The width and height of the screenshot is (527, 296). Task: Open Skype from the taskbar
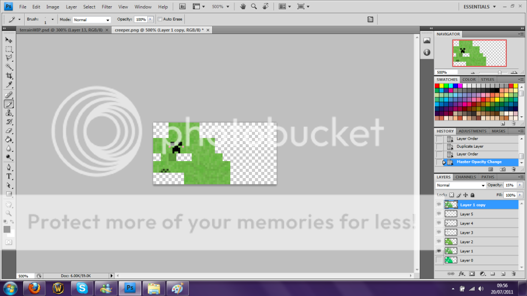[82, 288]
